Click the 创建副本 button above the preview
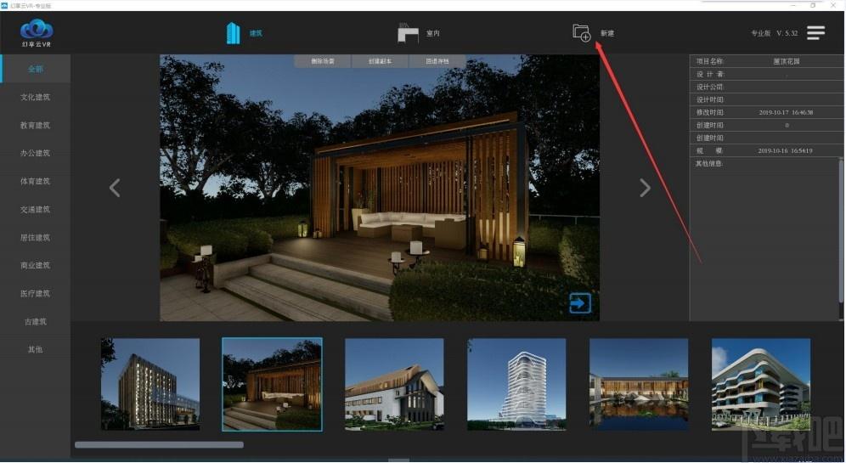 tap(381, 61)
